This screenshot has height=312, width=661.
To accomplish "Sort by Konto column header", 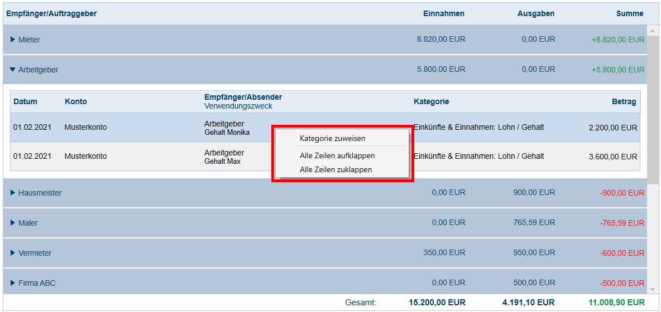I will 76,101.
